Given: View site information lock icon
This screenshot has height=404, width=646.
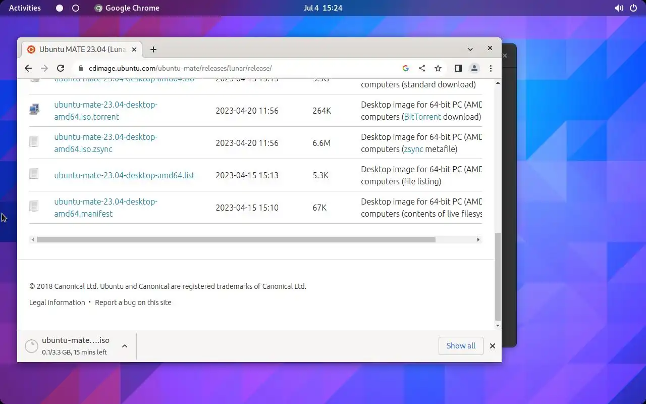Looking at the screenshot, I should 80,68.
